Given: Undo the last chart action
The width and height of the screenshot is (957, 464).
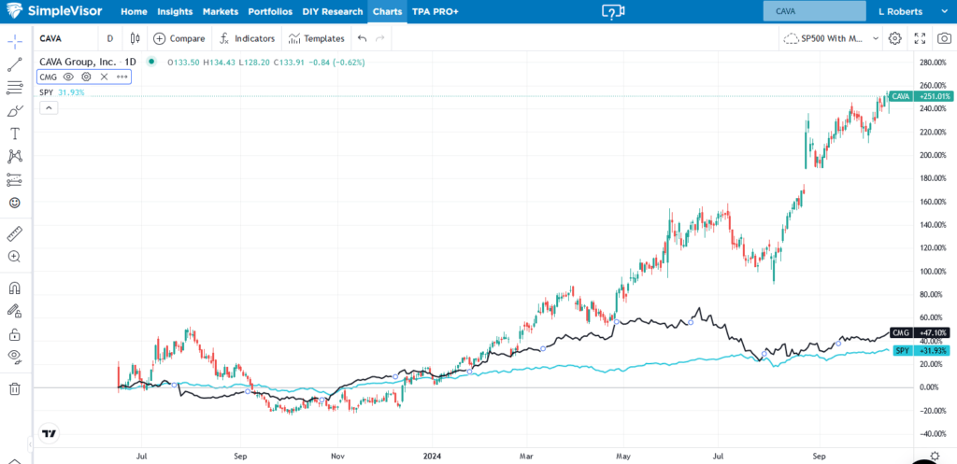Looking at the screenshot, I should point(362,38).
